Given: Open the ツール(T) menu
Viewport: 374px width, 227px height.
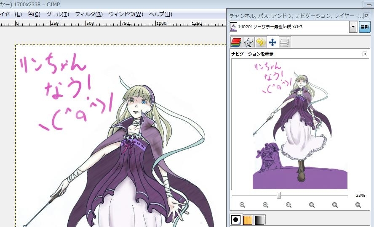Looking at the screenshot, I should [57, 14].
